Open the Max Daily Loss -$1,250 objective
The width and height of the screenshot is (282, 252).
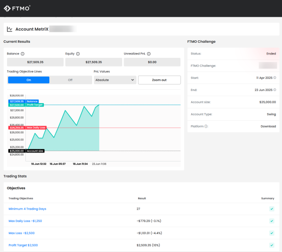click(x=25, y=221)
